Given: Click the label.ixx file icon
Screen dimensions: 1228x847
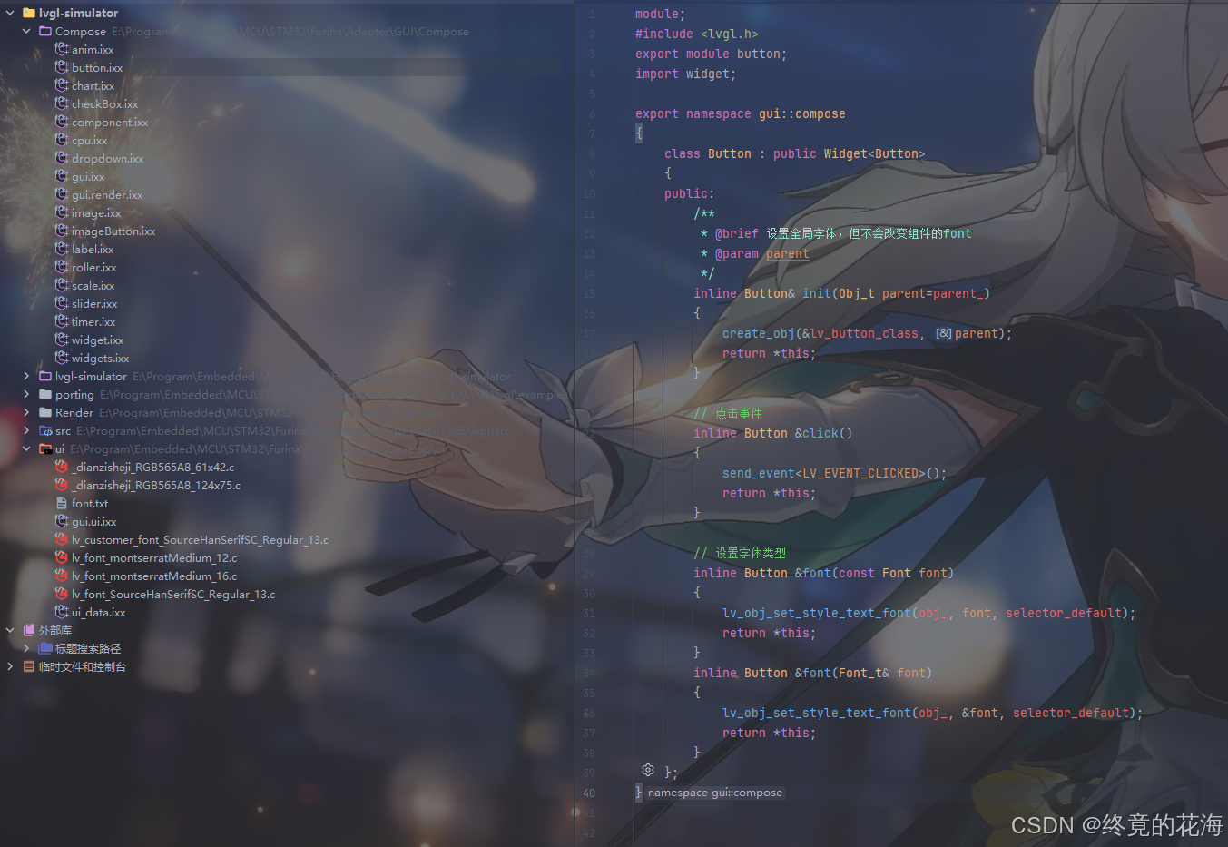Looking at the screenshot, I should coord(62,249).
